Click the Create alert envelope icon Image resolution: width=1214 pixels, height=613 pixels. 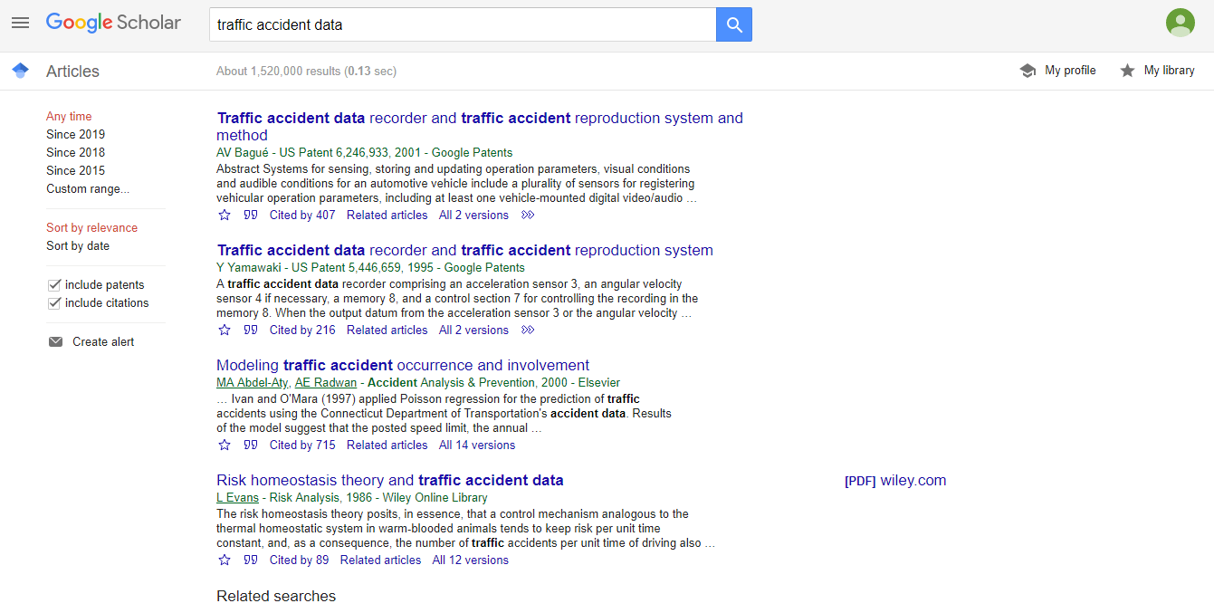click(56, 342)
